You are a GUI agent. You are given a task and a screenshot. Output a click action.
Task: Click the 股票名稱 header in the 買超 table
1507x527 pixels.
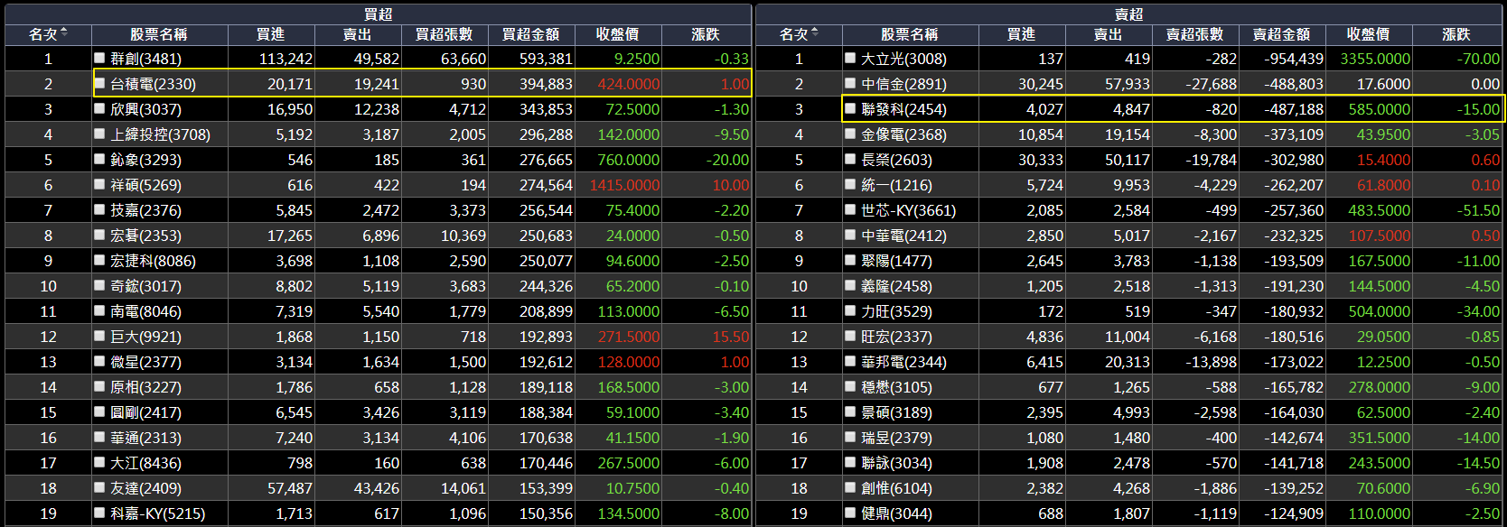tap(158, 34)
